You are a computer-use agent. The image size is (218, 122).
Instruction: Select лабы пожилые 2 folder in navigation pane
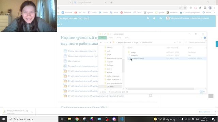pos(114,80)
